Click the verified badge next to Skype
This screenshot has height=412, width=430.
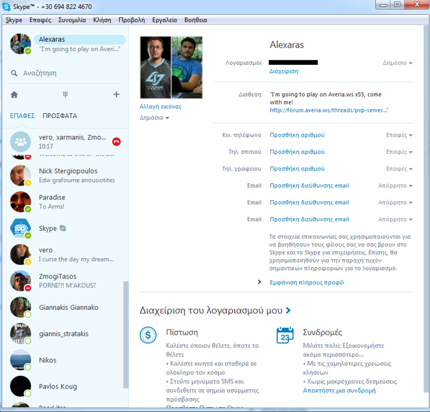63,228
